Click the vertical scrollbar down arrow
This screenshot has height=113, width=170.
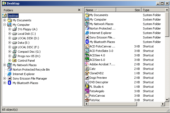[x=167, y=100]
